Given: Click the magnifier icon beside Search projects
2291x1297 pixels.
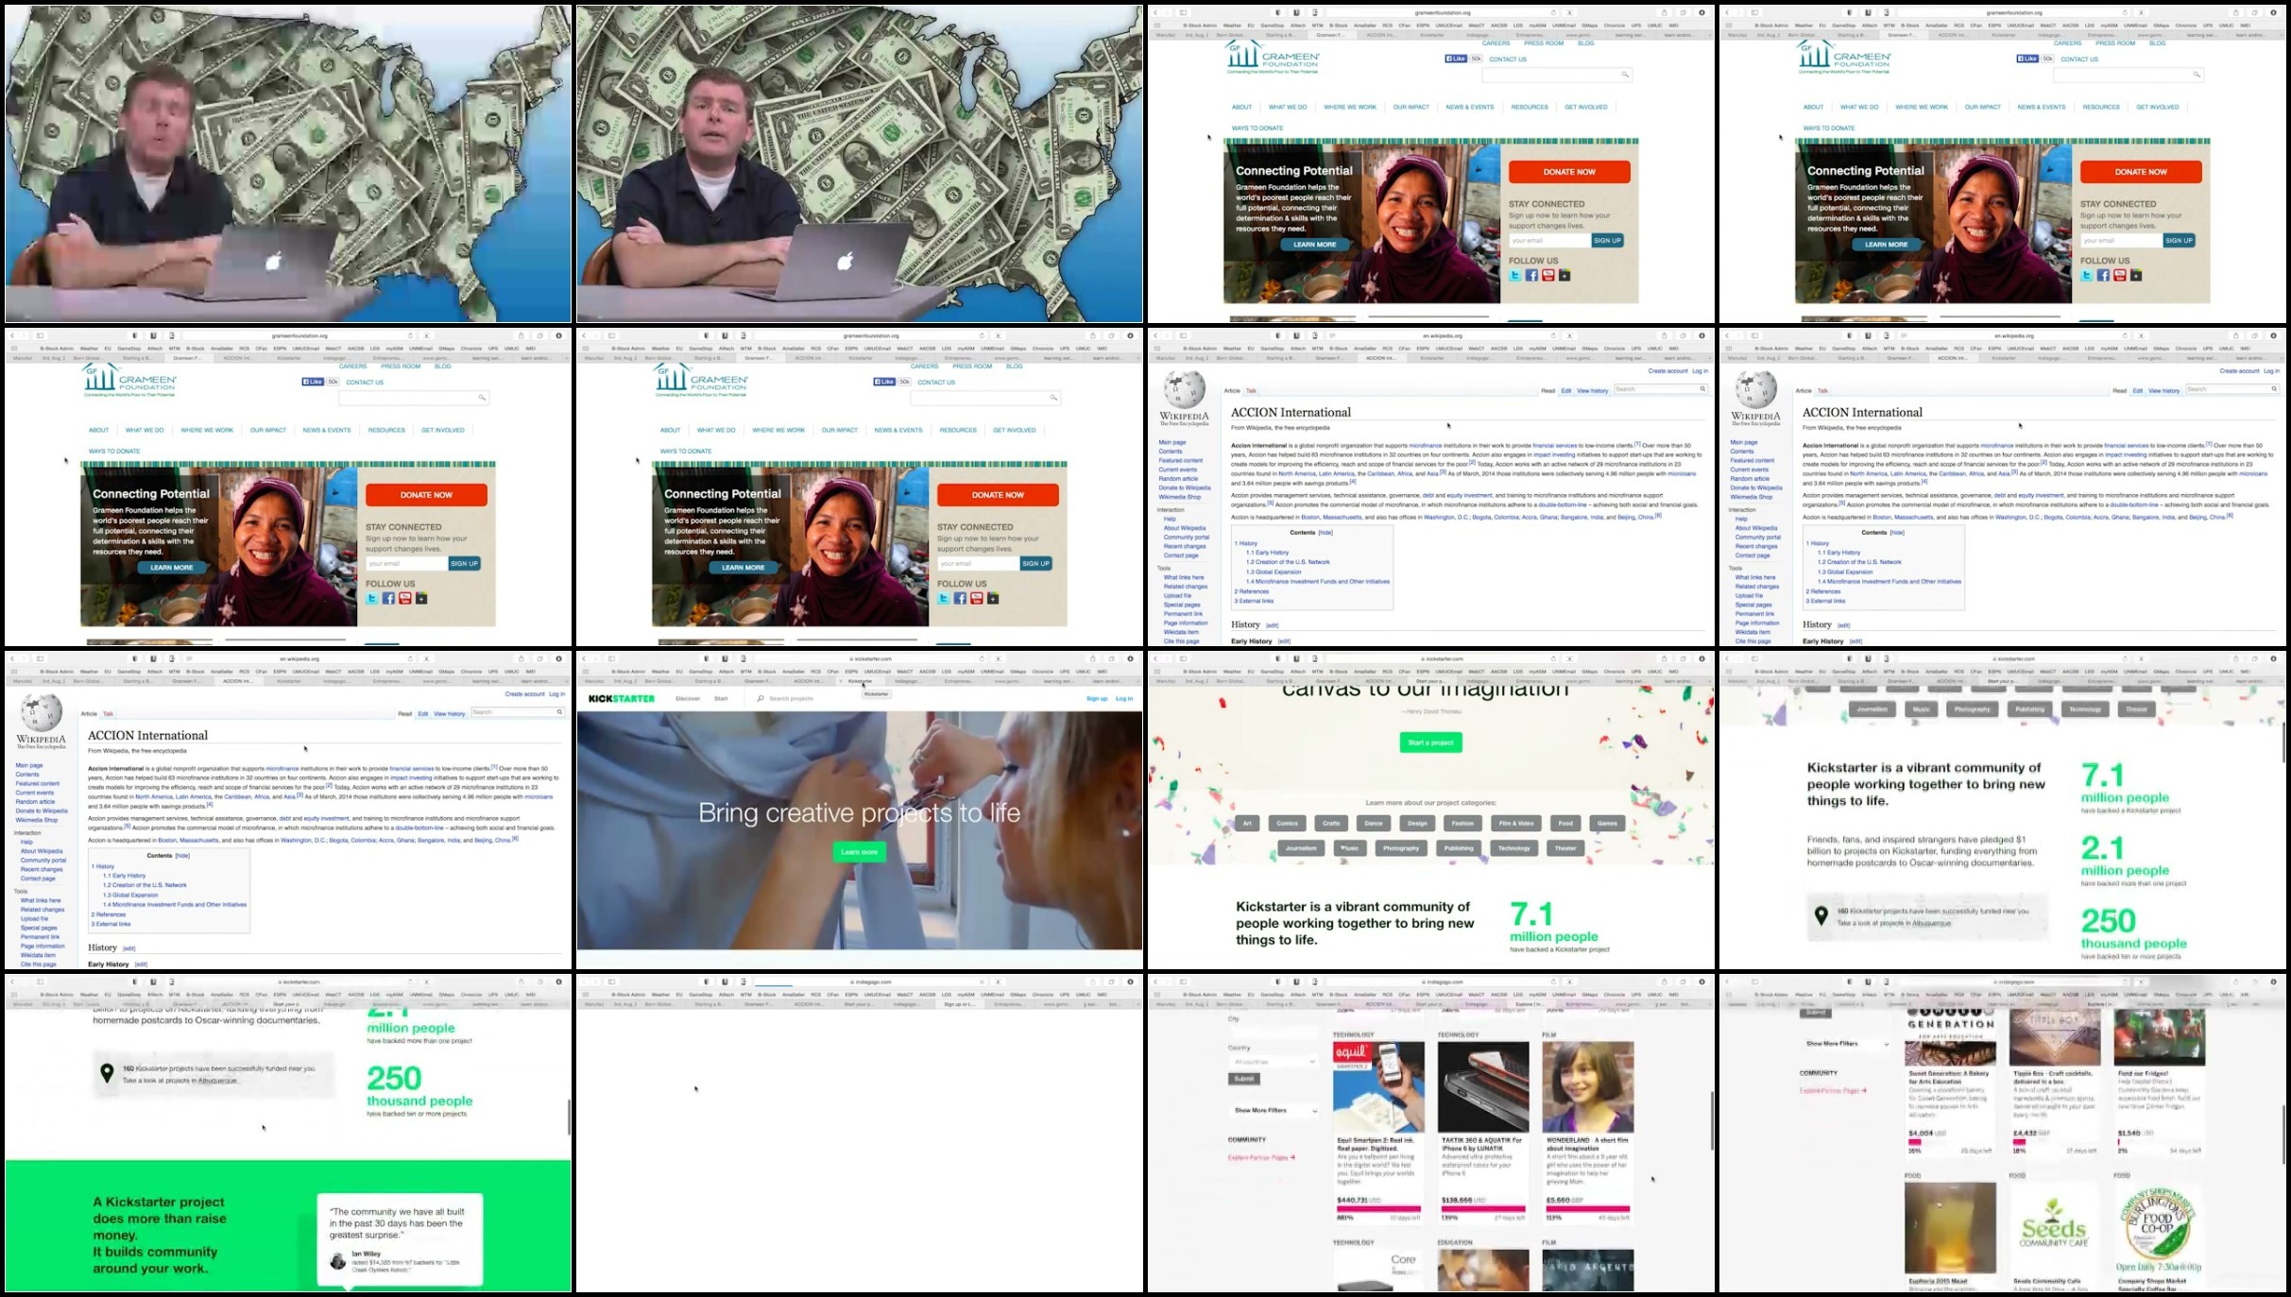Looking at the screenshot, I should pyautogui.click(x=761, y=699).
